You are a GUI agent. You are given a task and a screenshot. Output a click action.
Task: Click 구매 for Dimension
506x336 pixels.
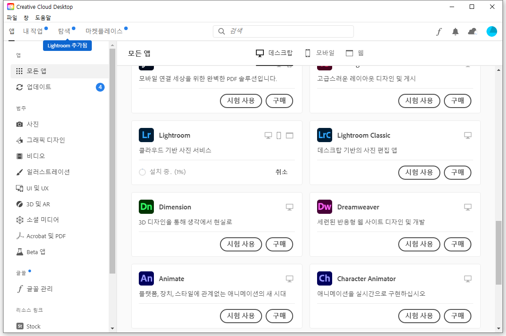click(x=279, y=244)
